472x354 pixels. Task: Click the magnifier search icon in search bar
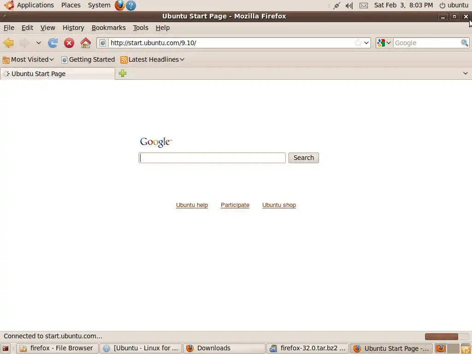[465, 43]
